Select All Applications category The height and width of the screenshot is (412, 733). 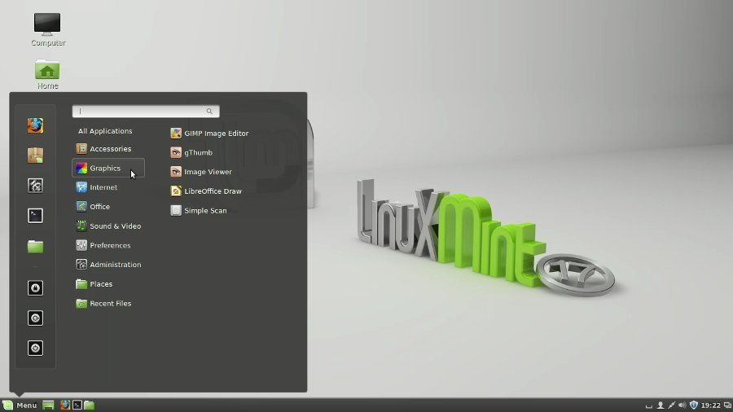tap(105, 131)
